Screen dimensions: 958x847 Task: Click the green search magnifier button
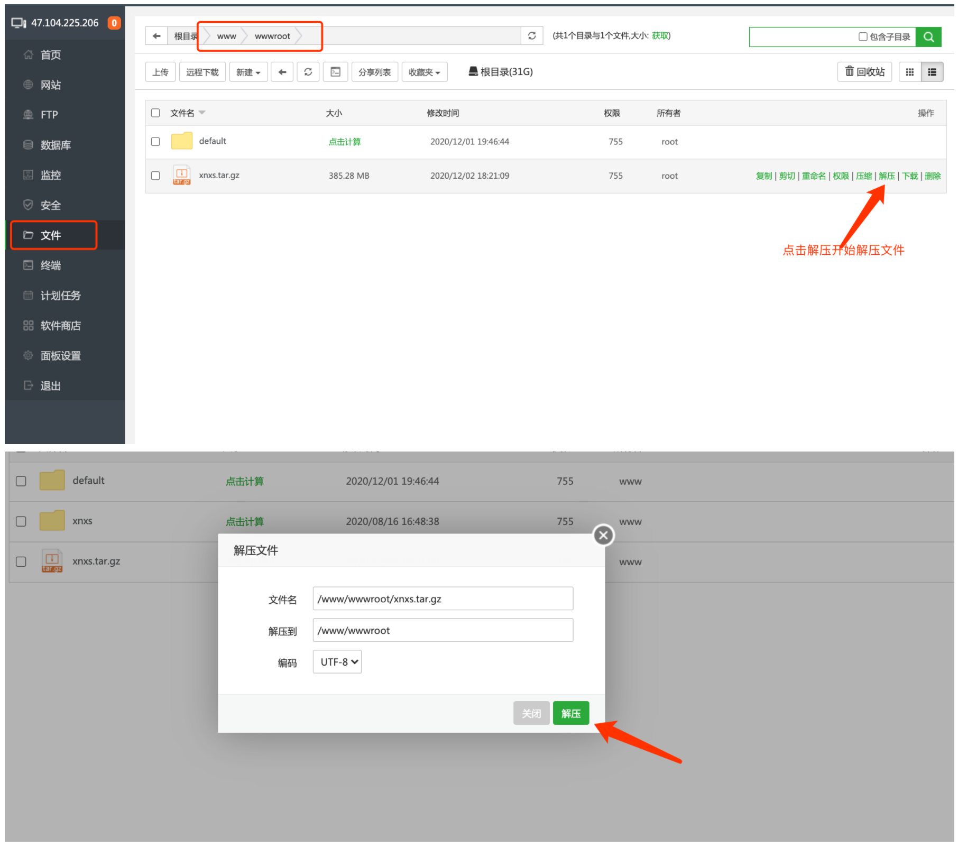(928, 37)
